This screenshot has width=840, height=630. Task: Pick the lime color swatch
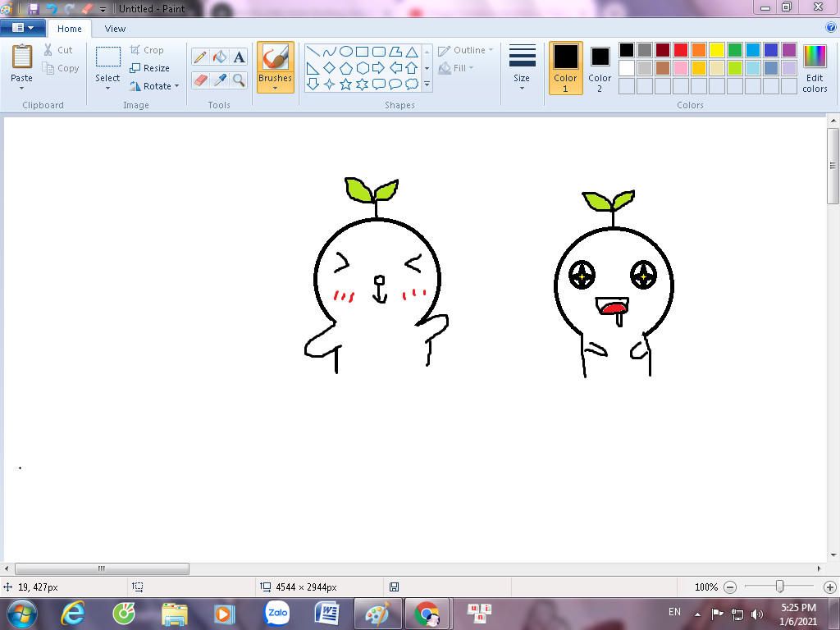pos(735,68)
